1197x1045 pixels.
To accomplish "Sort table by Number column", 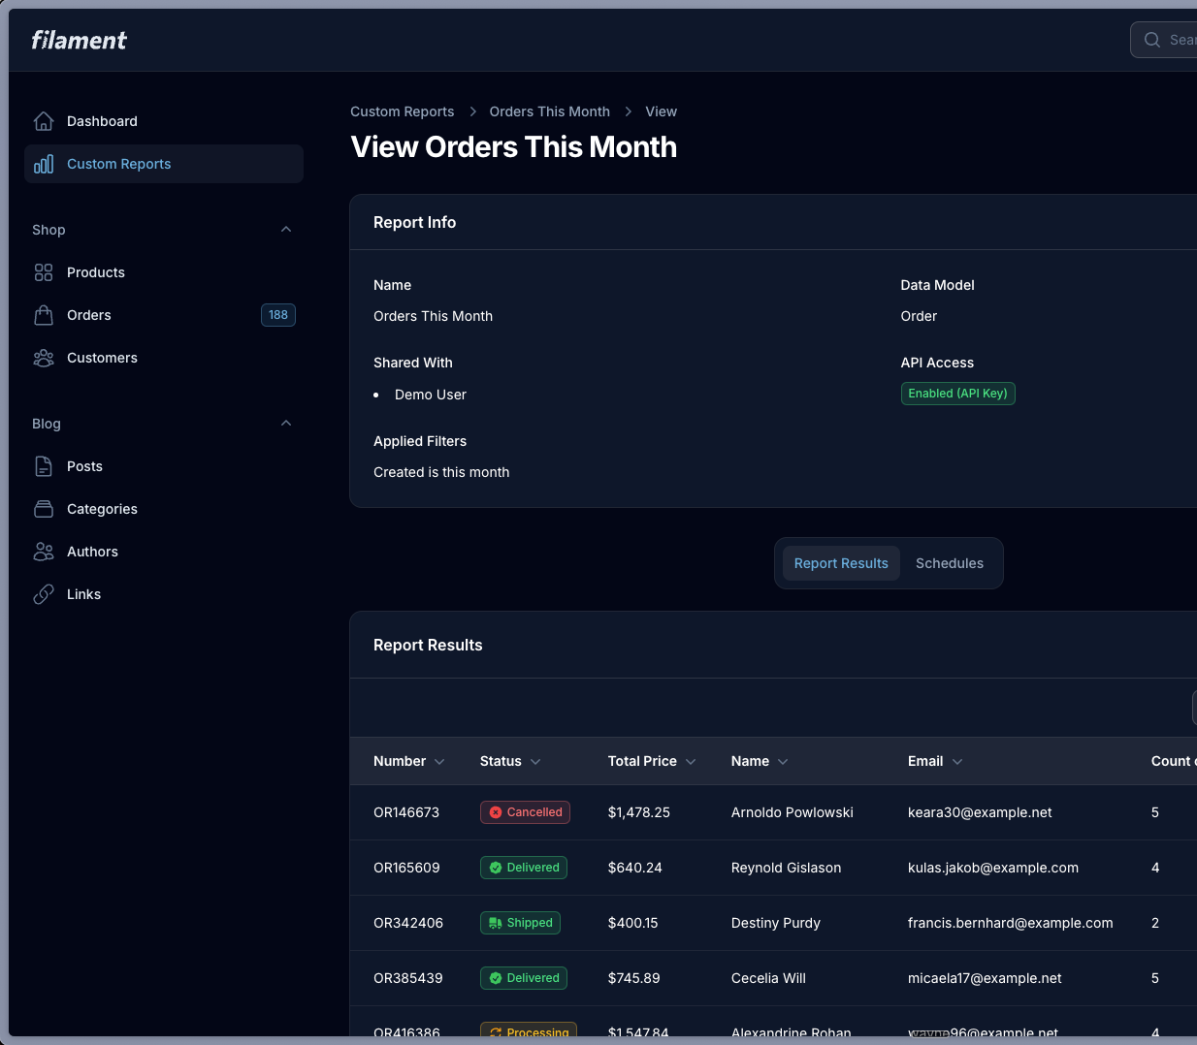I will click(x=408, y=761).
